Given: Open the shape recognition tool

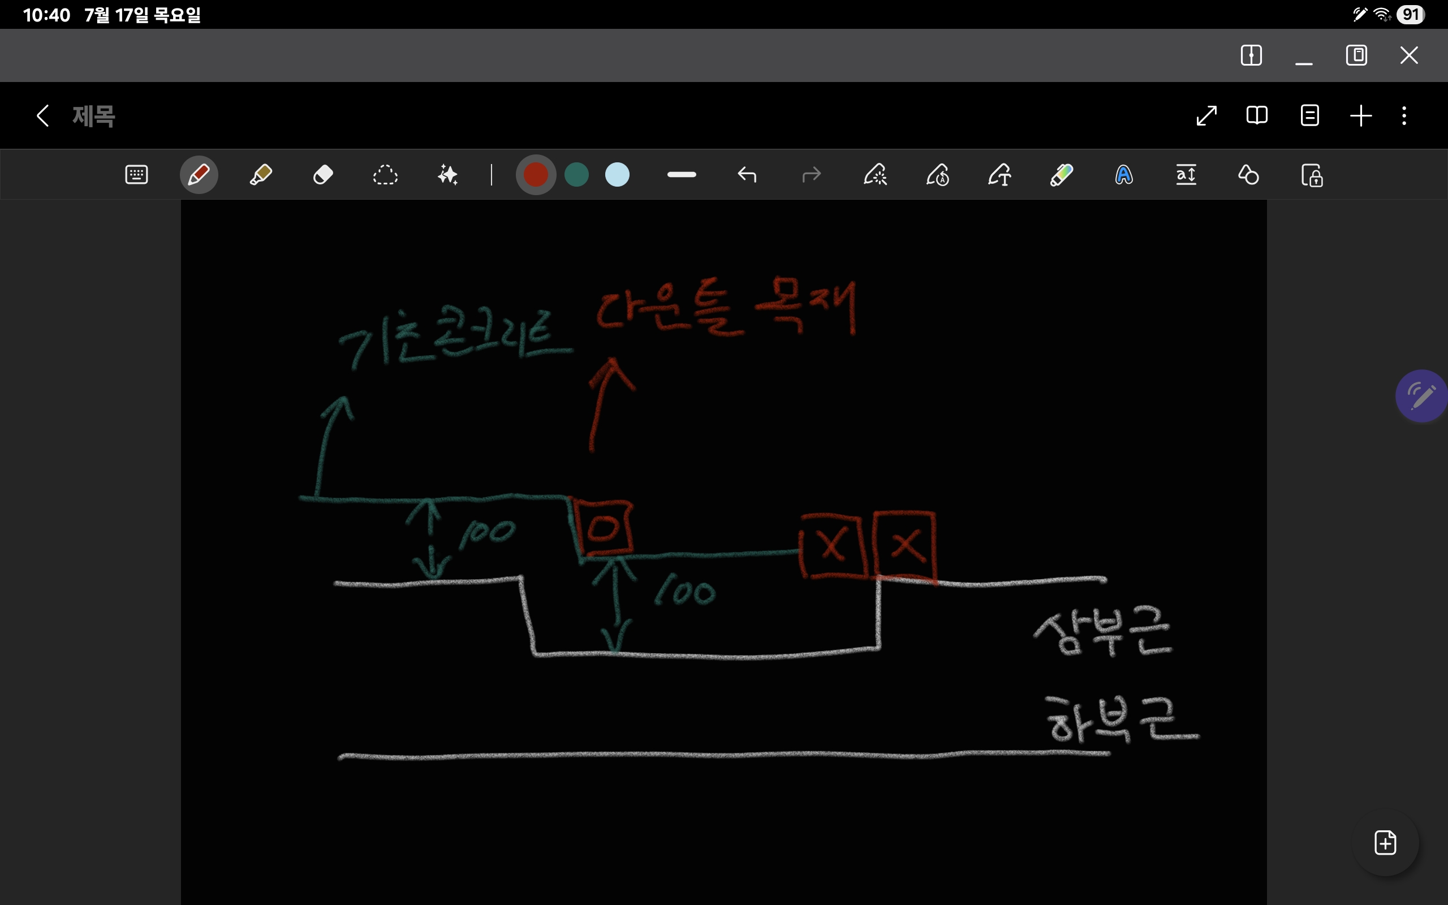Looking at the screenshot, I should pyautogui.click(x=1248, y=175).
